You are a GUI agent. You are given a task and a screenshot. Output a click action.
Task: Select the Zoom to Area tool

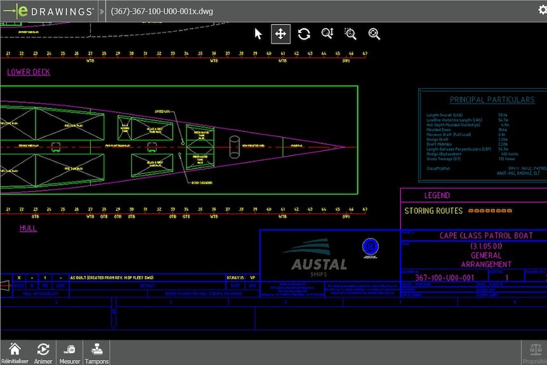pos(350,34)
